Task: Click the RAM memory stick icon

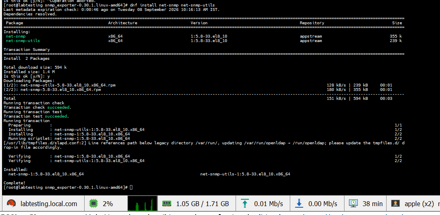Action: coord(167,204)
